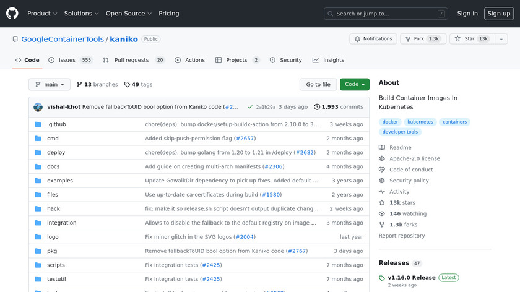The width and height of the screenshot is (520, 292).
Task: Click the Notifications bell button
Action: pyautogui.click(x=373, y=39)
